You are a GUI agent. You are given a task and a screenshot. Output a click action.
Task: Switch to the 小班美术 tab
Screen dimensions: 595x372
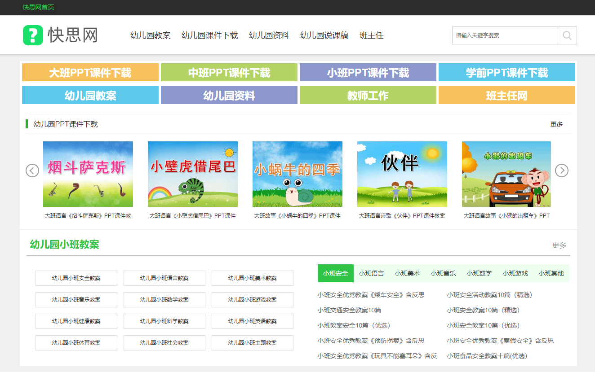coord(407,273)
